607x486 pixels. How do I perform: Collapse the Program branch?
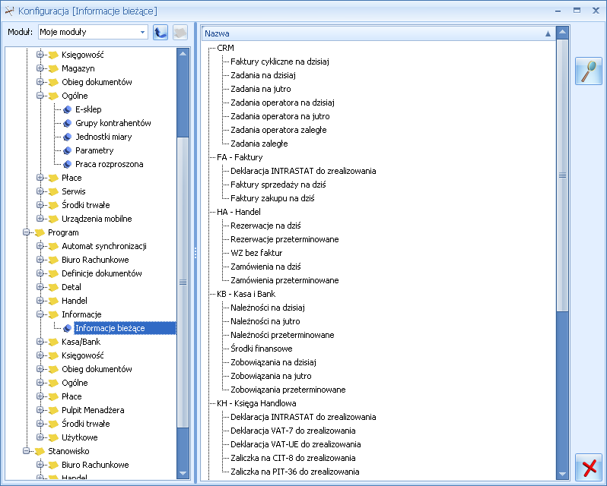(x=26, y=232)
